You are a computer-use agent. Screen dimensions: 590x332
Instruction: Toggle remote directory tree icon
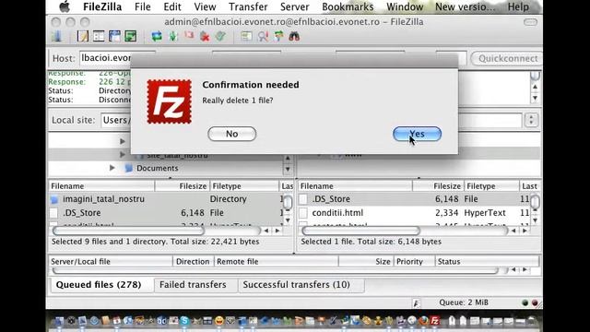[x=114, y=37]
